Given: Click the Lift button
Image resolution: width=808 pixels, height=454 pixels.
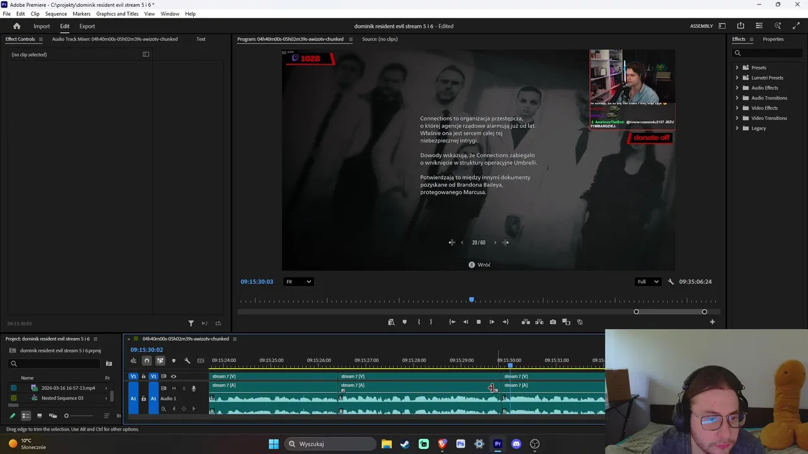Looking at the screenshot, I should pyautogui.click(x=525, y=322).
